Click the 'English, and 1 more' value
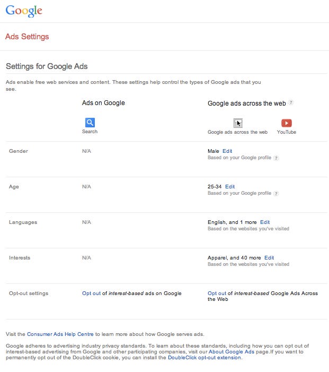329x372 pixels. coord(232,222)
